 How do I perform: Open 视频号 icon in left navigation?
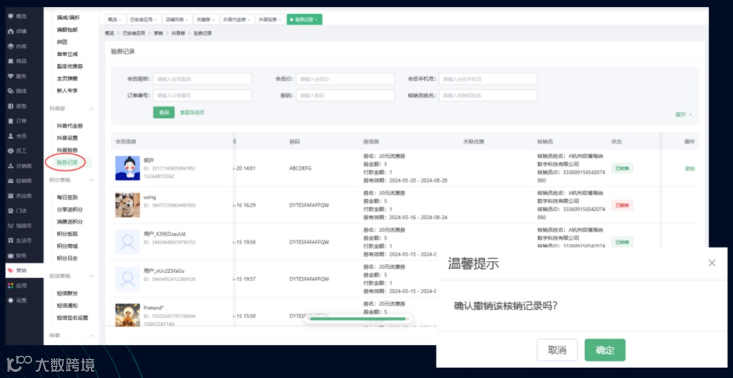pos(11,226)
